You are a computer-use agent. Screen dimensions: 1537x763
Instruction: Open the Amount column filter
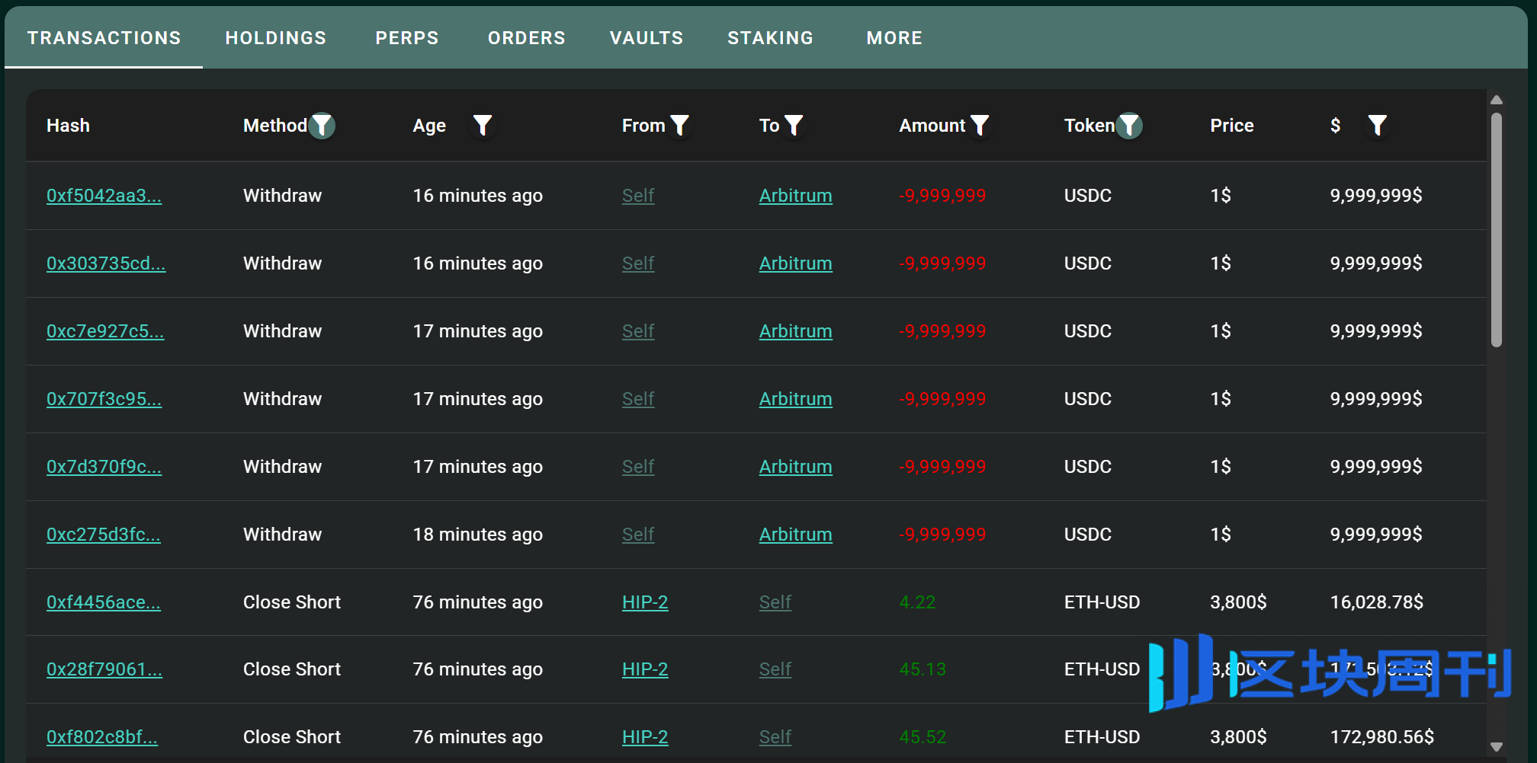[980, 126]
